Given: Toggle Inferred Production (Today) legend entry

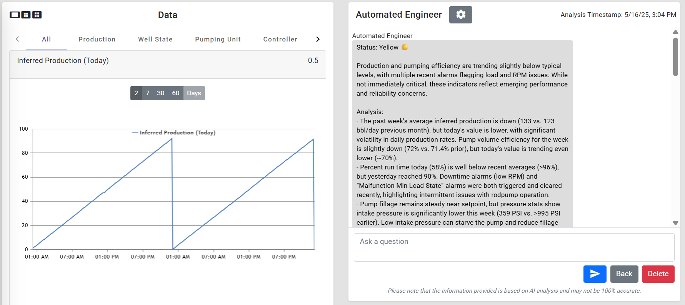Looking at the screenshot, I should (173, 133).
